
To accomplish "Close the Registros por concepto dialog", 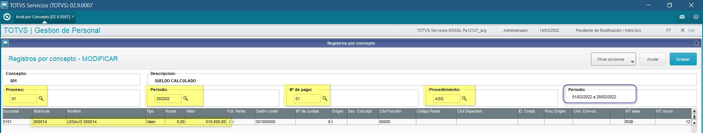I will [x=696, y=43].
